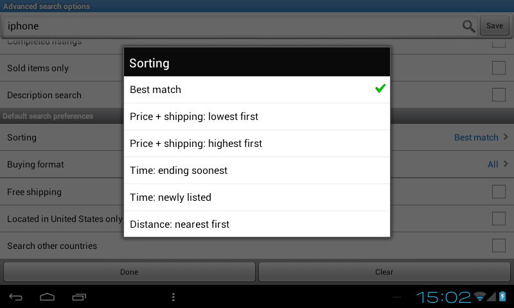Click the Clear button
This screenshot has height=308, width=514.
point(384,272)
